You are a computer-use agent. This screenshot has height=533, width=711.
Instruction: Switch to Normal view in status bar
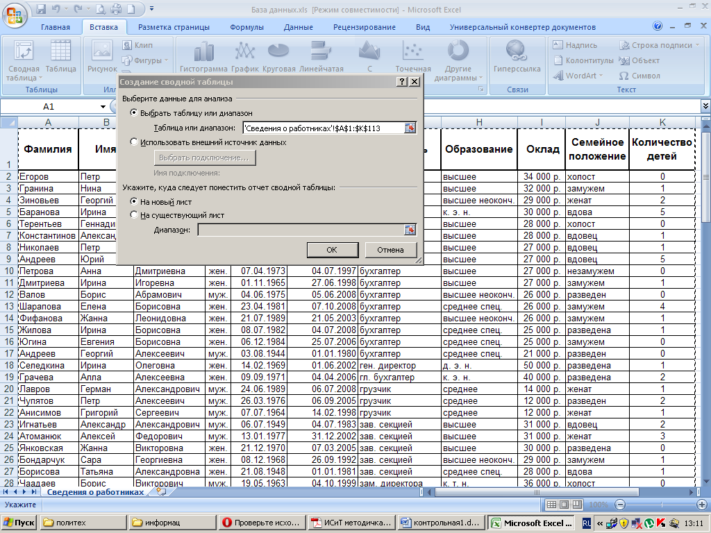[x=551, y=505]
